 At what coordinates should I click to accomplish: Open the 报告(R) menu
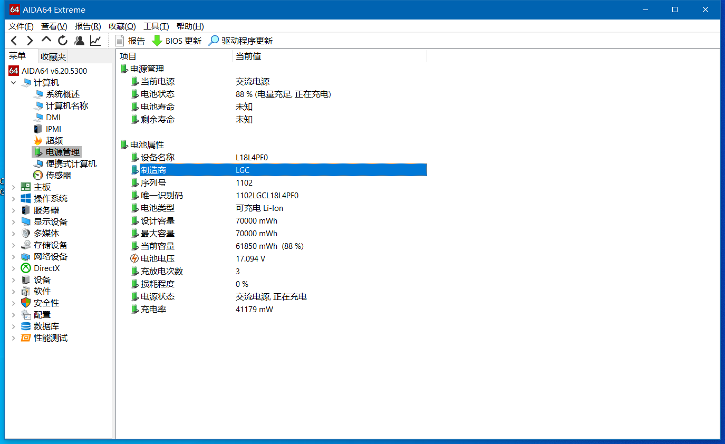pos(88,26)
